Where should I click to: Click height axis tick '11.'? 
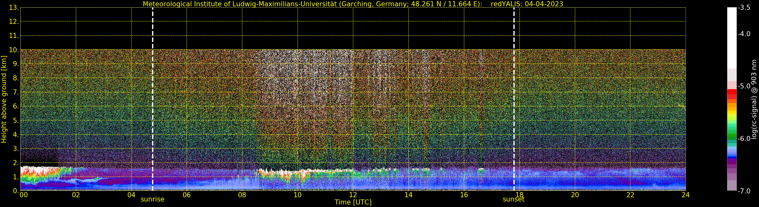[14, 36]
